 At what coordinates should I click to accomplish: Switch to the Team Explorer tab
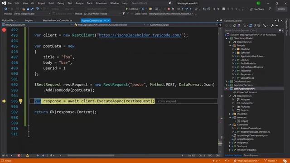251,155
